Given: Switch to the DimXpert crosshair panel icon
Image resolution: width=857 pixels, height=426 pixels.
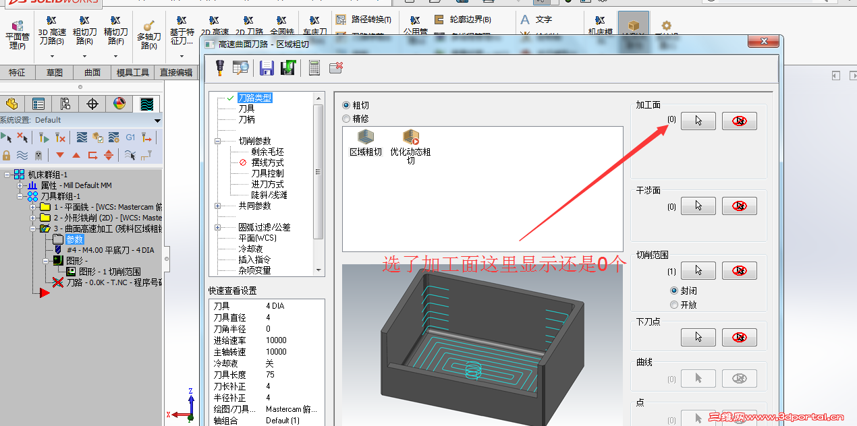Looking at the screenshot, I should (x=92, y=104).
